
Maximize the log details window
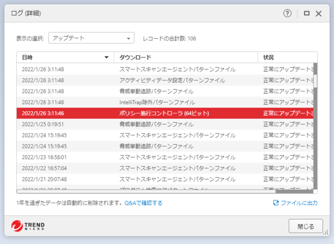[x=306, y=14]
